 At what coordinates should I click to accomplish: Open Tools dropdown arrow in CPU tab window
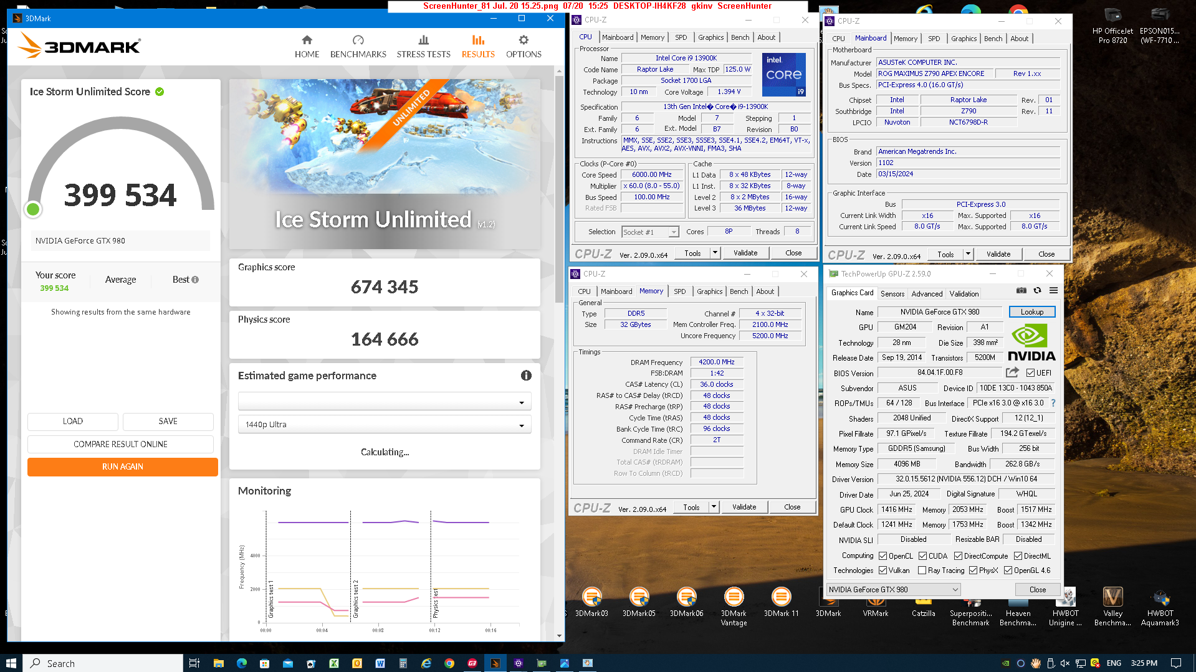tap(715, 253)
